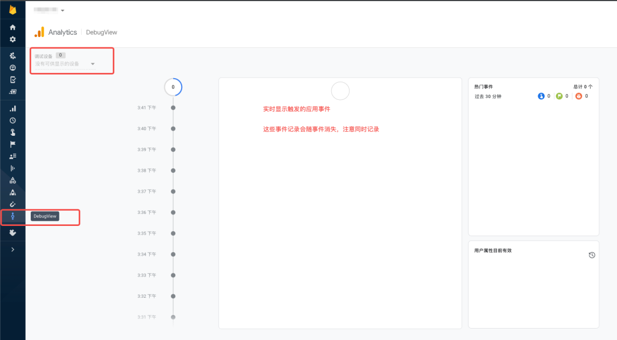
Task: Select the 3:31 下午 timeline marker
Action: coord(173,317)
